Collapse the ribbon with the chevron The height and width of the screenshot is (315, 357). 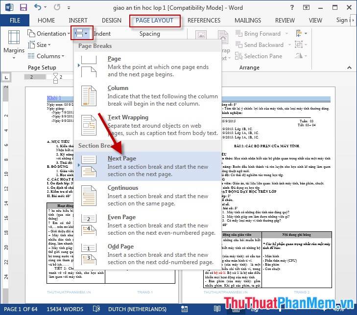coord(349,67)
